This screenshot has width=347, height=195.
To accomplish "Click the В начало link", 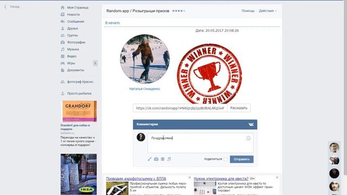I will (112, 23).
